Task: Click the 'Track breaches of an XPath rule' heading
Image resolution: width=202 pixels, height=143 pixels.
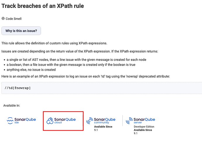Action: [x=43, y=6]
